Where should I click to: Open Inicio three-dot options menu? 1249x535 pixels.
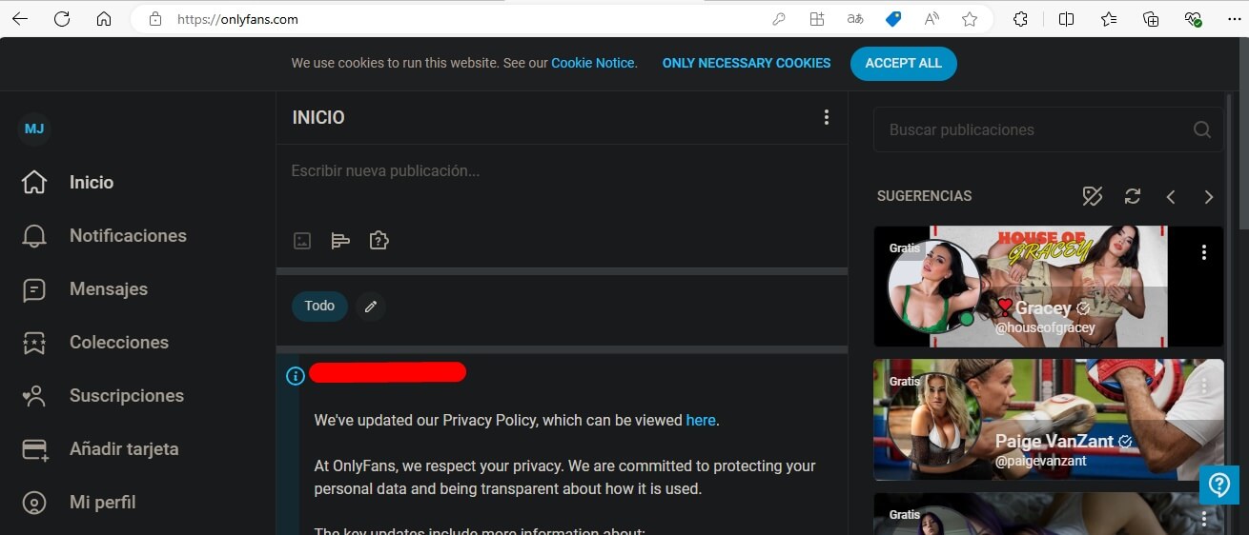coord(827,117)
